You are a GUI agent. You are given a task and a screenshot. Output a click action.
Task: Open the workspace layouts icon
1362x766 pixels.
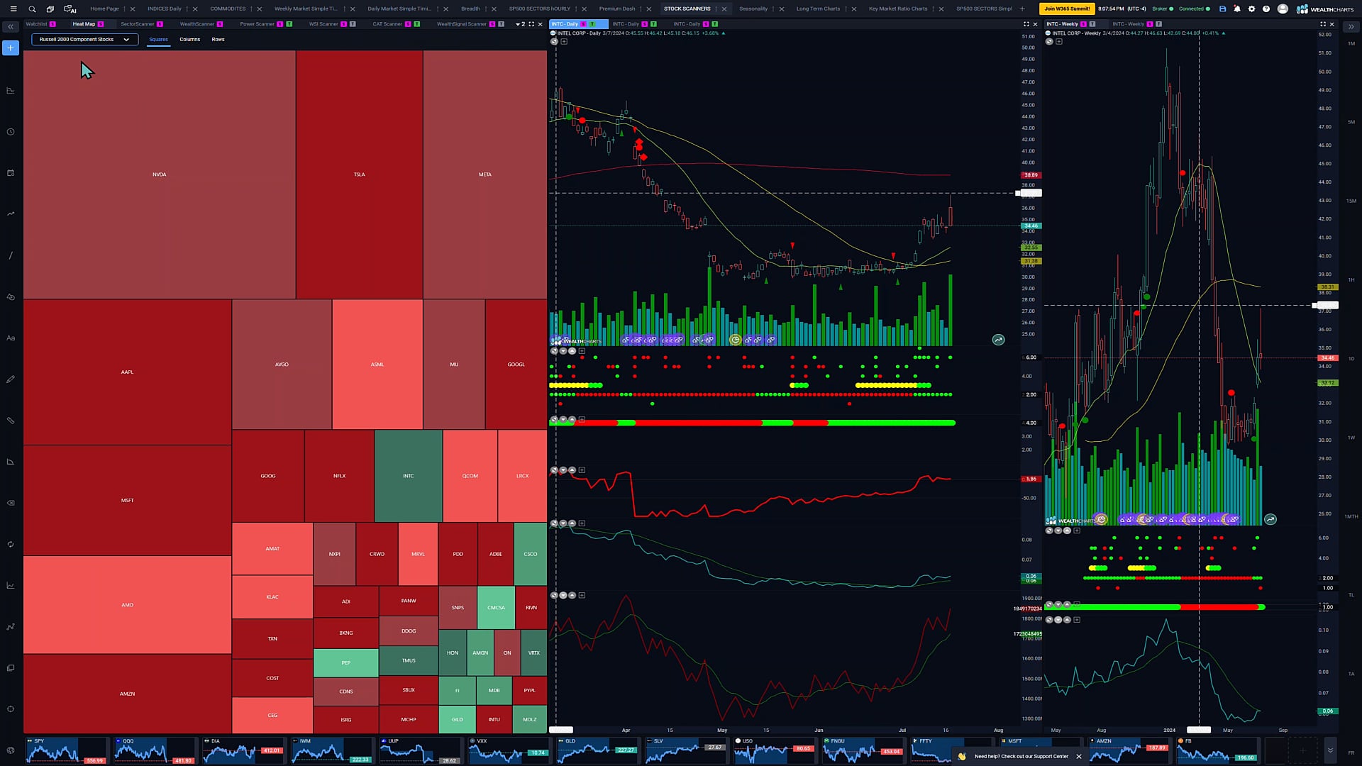click(x=50, y=9)
